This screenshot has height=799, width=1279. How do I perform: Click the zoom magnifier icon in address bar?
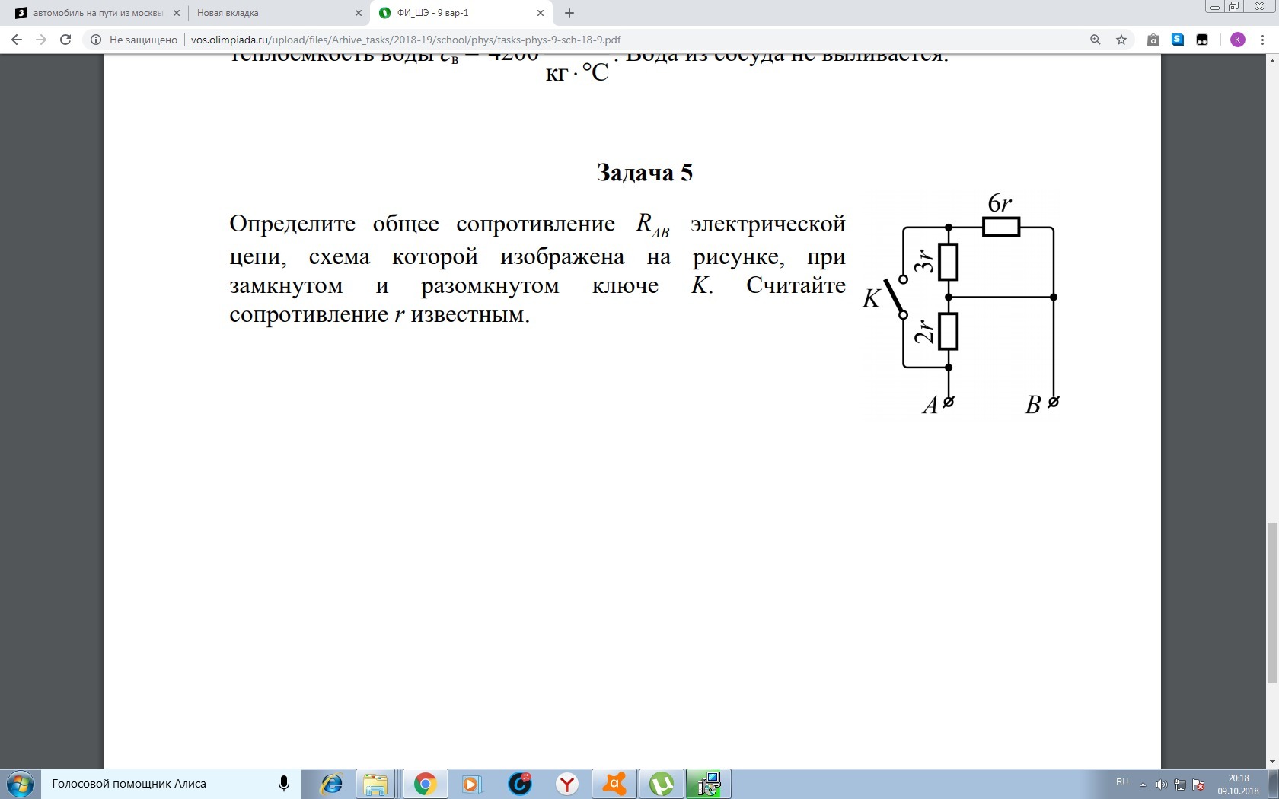pos(1096,40)
